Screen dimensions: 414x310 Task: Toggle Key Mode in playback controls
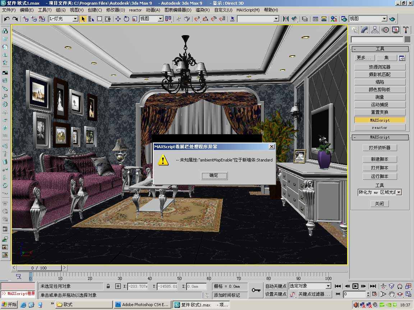(338, 294)
